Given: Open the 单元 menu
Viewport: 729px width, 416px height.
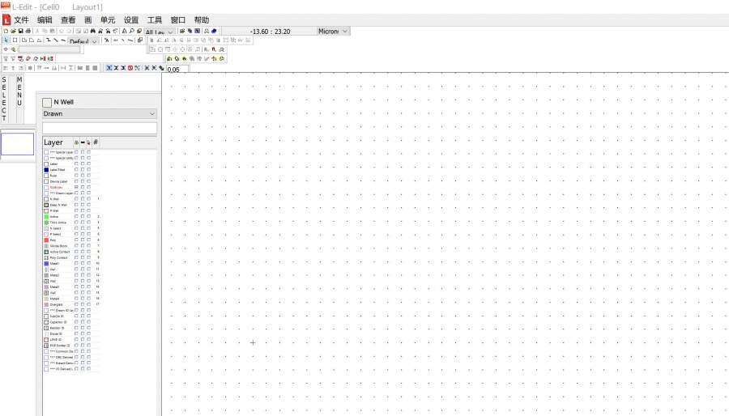Looking at the screenshot, I should pyautogui.click(x=108, y=20).
